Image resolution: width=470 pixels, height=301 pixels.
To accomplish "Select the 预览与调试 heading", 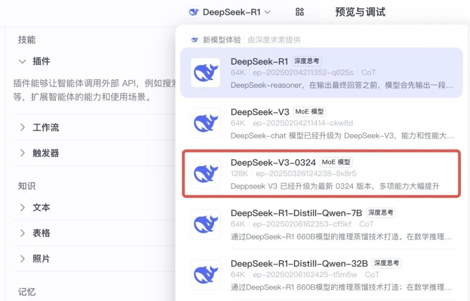I will click(x=360, y=12).
